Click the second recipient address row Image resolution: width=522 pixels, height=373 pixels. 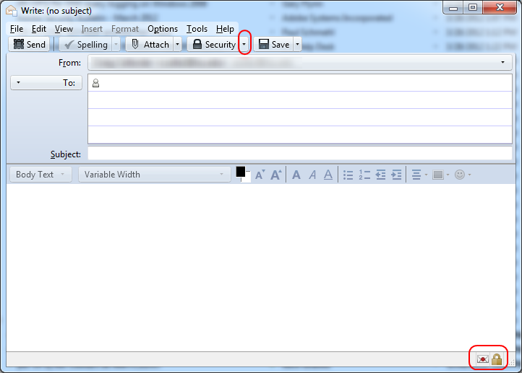(x=299, y=100)
